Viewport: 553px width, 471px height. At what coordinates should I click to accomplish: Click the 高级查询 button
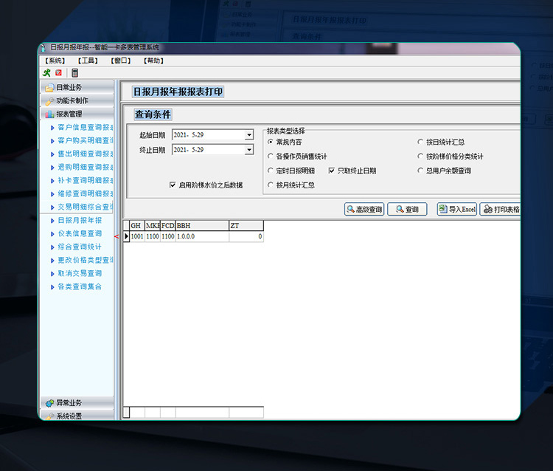click(x=364, y=210)
